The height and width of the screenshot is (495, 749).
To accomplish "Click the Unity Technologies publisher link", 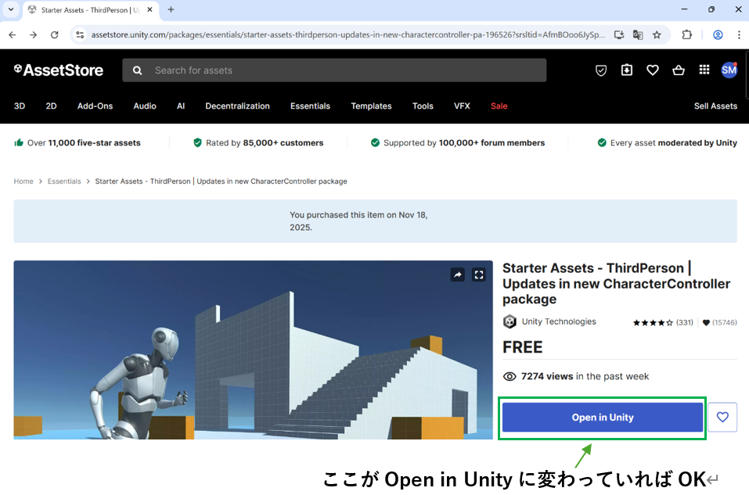I will point(558,321).
